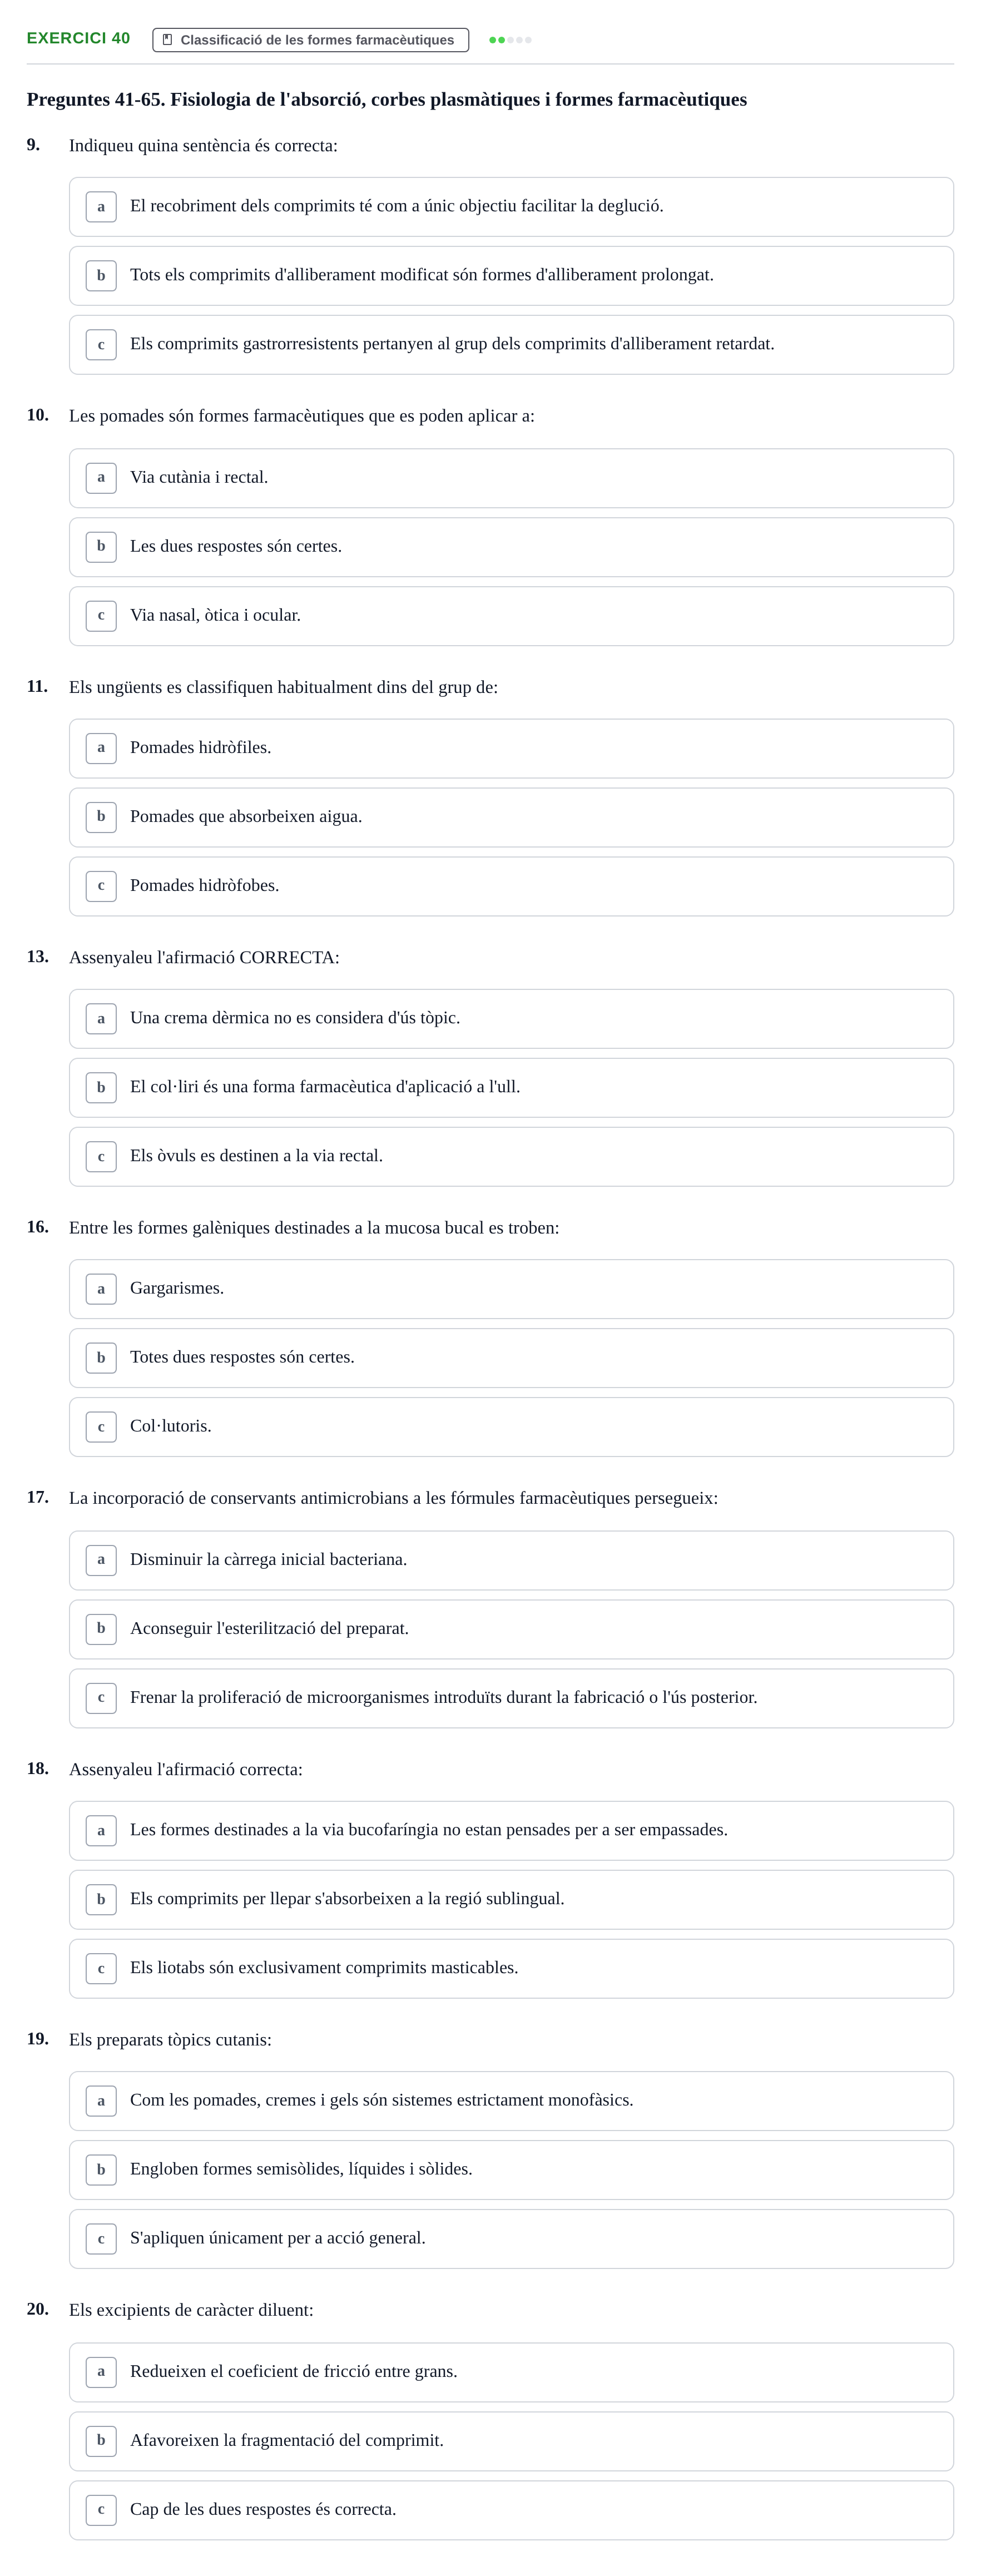This screenshot has width=981, height=2576.
Task: Select 'Els òvuls es destinen a la via rectal'
Action: click(x=511, y=1156)
